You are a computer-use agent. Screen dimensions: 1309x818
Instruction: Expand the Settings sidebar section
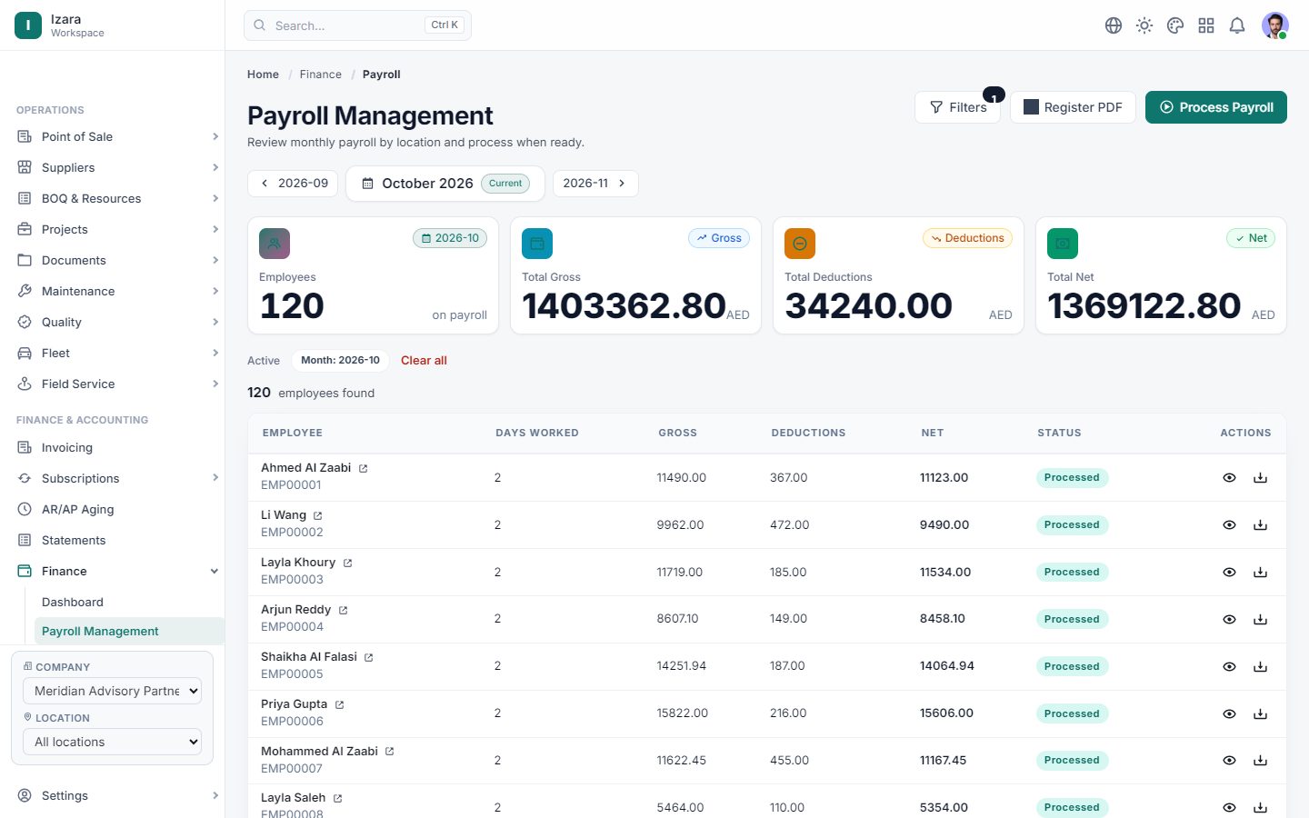click(119, 795)
